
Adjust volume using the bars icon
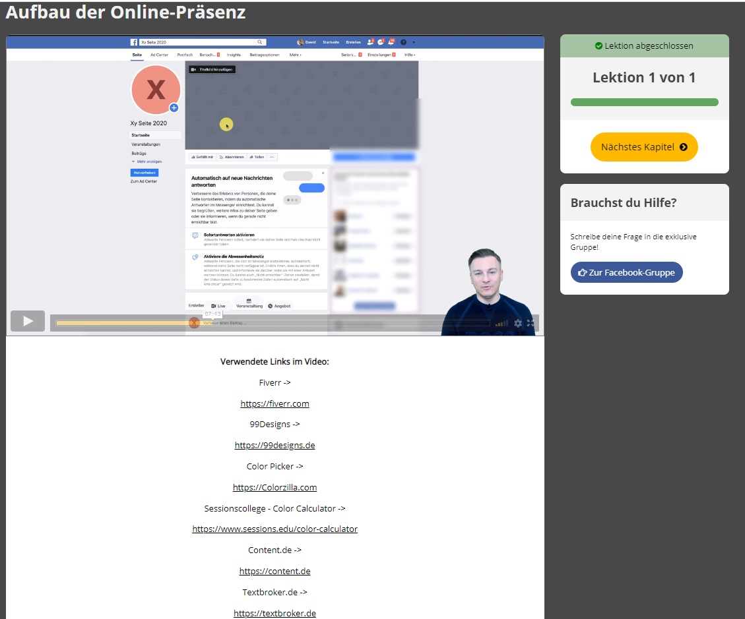coord(502,323)
